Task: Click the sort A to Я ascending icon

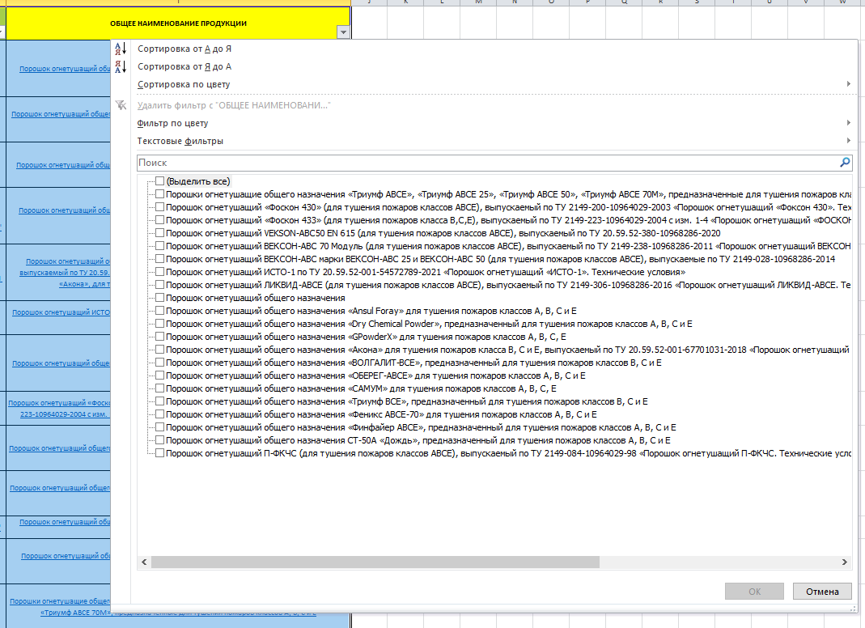Action: (121, 49)
